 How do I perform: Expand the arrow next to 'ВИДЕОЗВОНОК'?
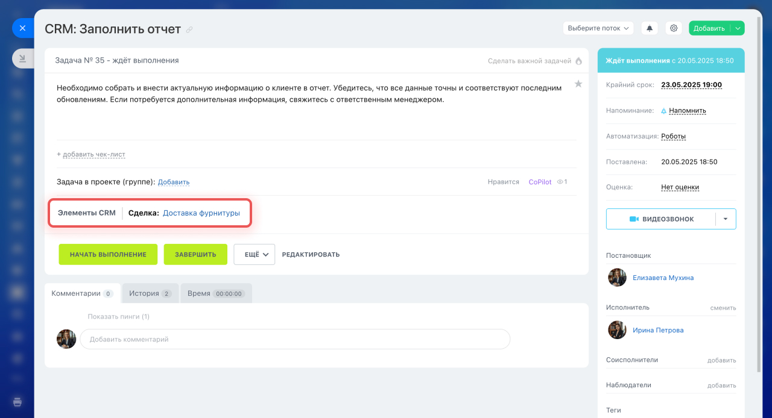(726, 219)
